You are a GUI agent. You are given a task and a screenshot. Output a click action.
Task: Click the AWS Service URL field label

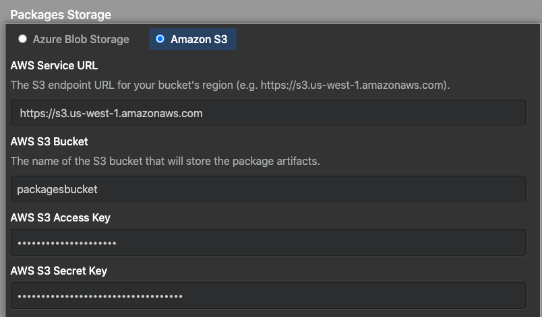[x=55, y=66]
